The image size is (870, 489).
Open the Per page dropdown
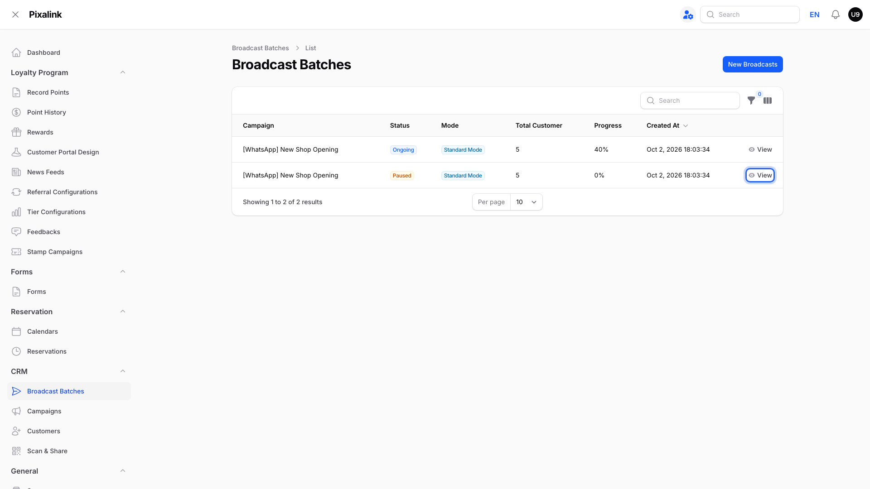coord(526,202)
